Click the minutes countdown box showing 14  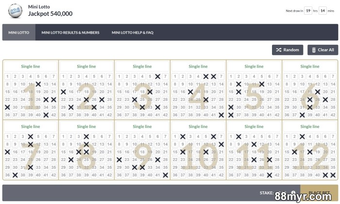(x=322, y=10)
